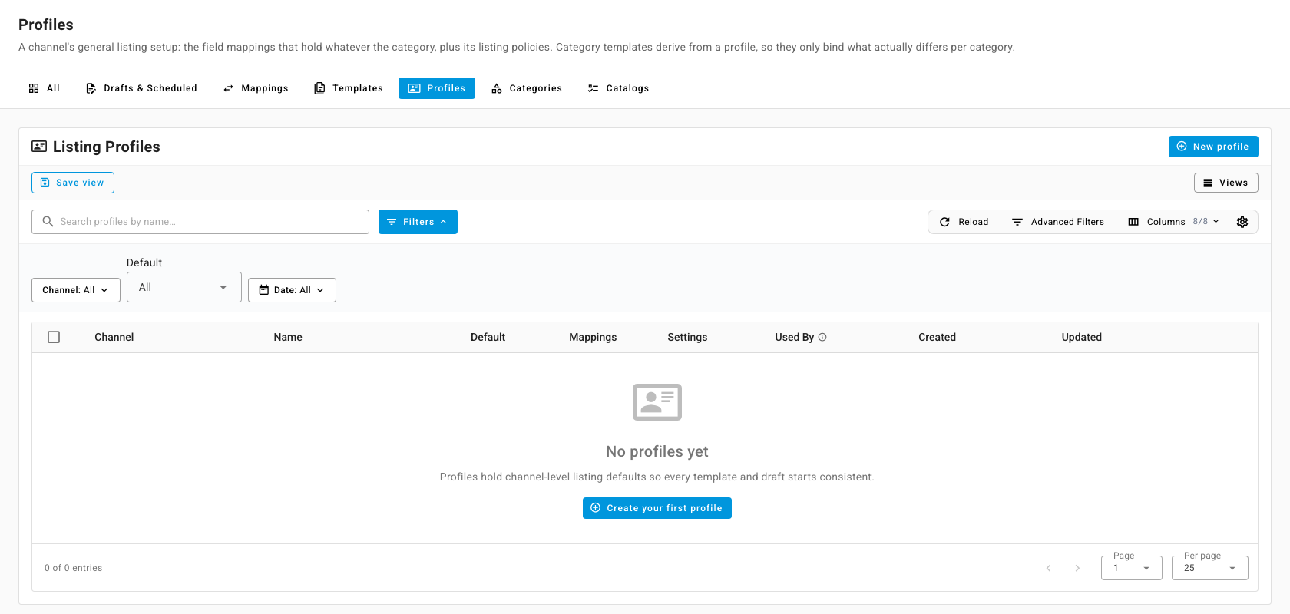The image size is (1290, 614).
Task: Collapse the Filters button
Action: pos(418,222)
